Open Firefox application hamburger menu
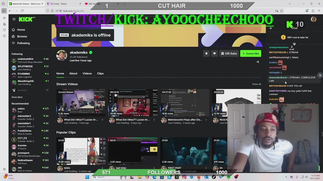Image resolution: width=323 pixels, height=181 pixels. [319, 11]
